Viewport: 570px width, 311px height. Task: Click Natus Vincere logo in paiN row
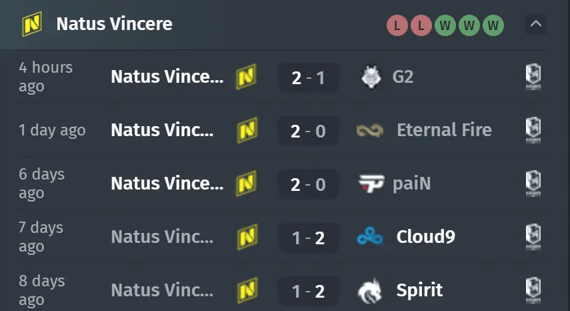(x=246, y=183)
